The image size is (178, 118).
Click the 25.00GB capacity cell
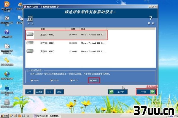73,35
